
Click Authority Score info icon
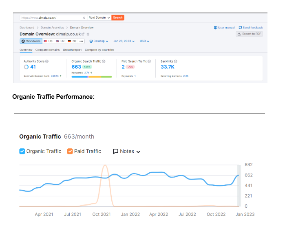coord(47,61)
